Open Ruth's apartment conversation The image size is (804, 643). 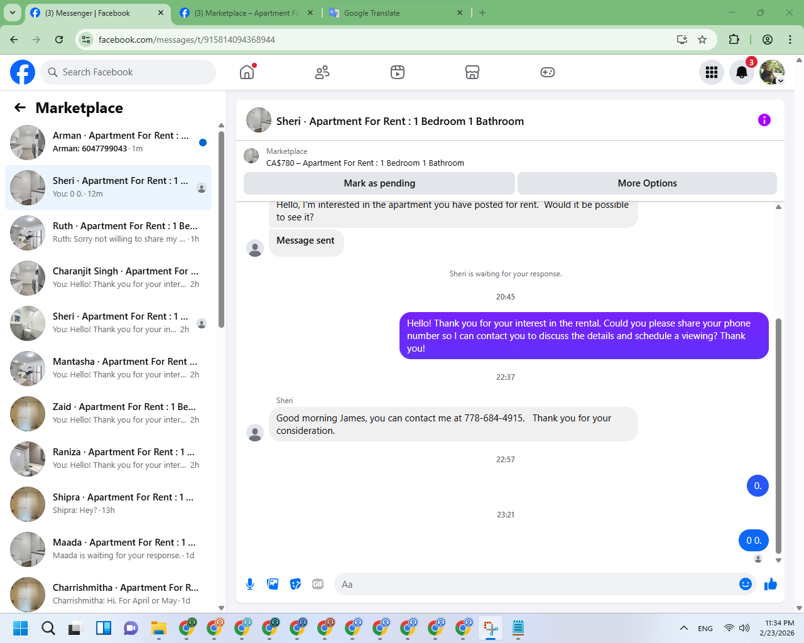108,233
